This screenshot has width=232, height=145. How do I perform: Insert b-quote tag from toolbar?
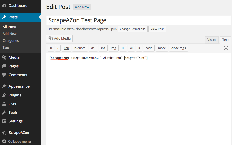(80, 48)
